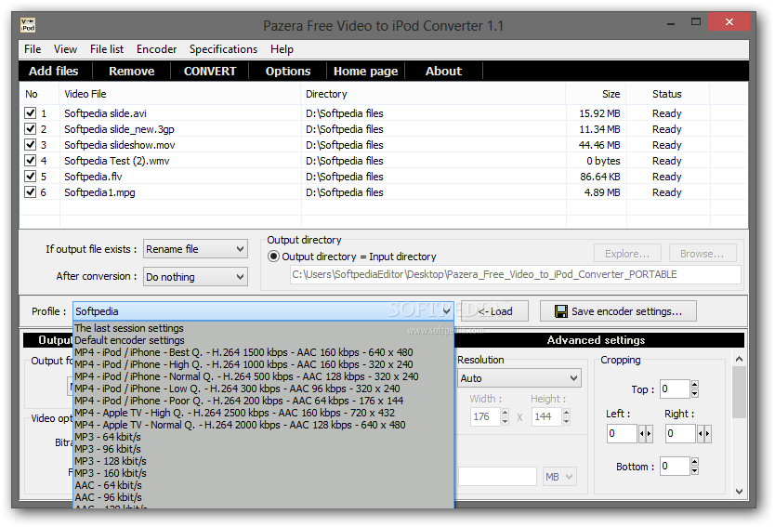This screenshot has width=775, height=527.
Task: Toggle checkbox for Softpedia slide.avi
Action: (30, 112)
